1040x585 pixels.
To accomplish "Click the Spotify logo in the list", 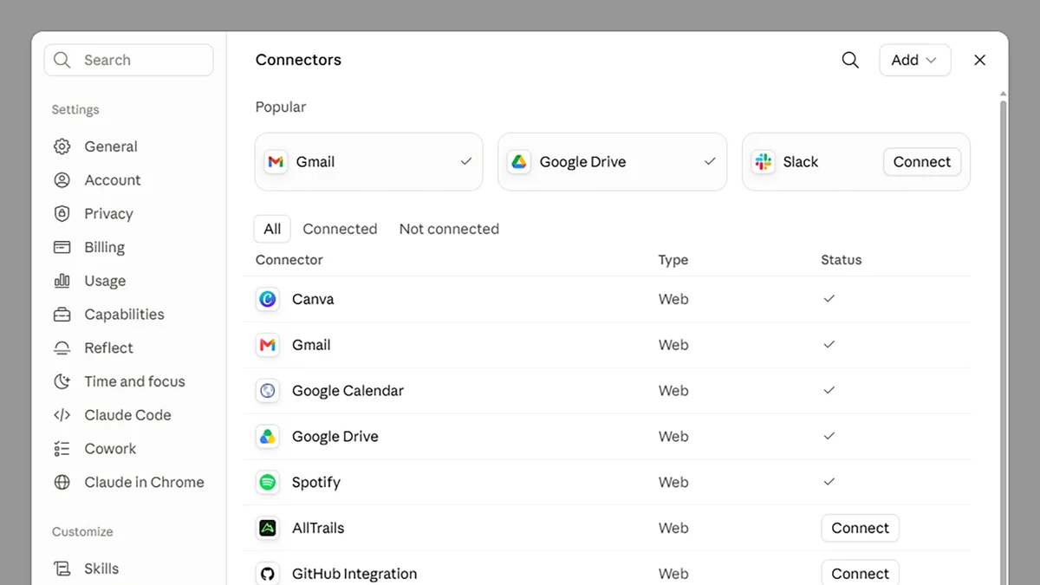I will pyautogui.click(x=268, y=482).
